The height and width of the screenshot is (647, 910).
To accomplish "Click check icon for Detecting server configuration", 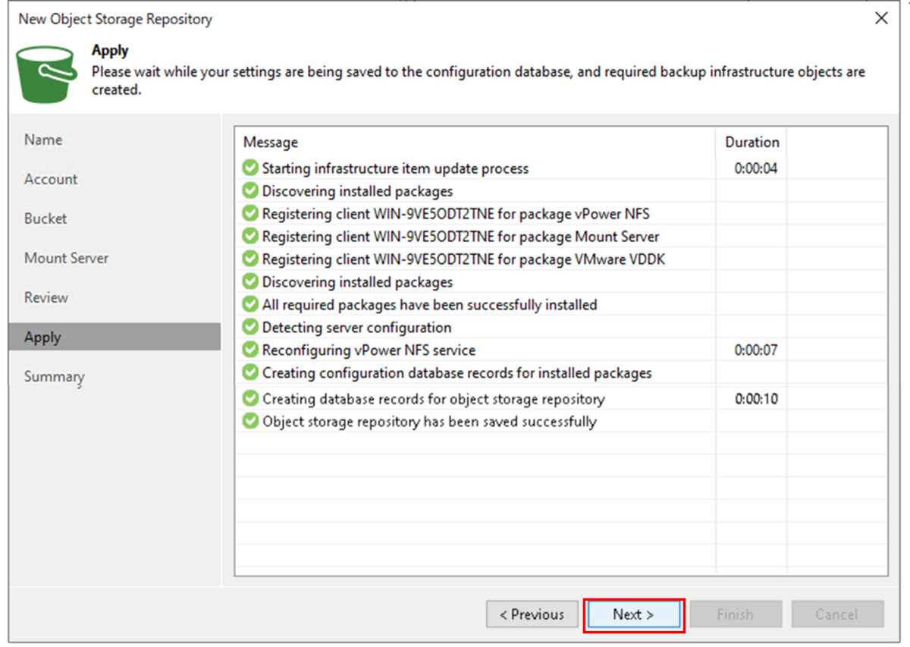I will (x=250, y=327).
